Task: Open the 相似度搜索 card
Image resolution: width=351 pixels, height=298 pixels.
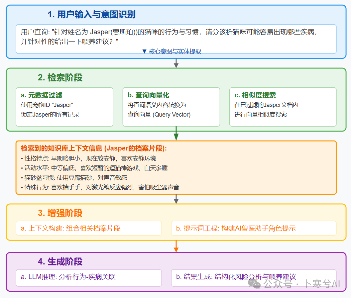Action: point(283,107)
